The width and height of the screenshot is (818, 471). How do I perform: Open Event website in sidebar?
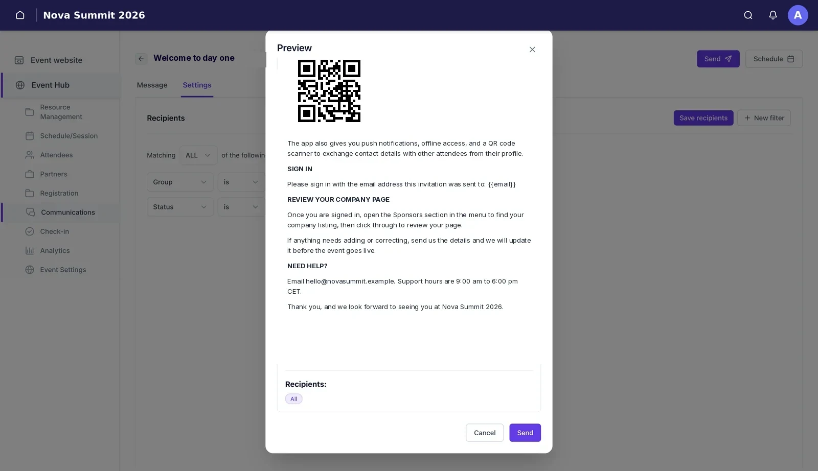56,60
